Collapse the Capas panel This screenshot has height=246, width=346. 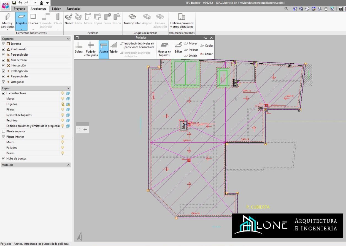pyautogui.click(x=68, y=88)
